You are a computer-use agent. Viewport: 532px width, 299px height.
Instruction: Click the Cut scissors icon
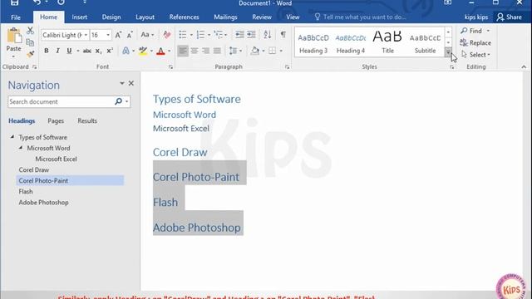tap(30, 31)
